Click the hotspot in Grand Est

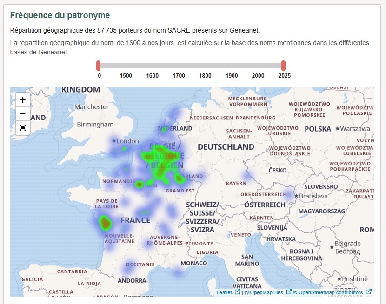(179, 179)
